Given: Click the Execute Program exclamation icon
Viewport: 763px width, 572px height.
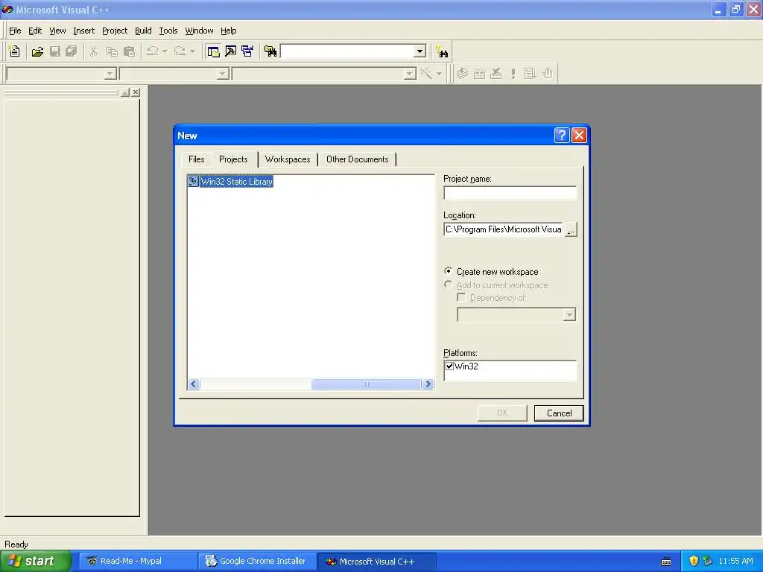Looking at the screenshot, I should click(513, 74).
